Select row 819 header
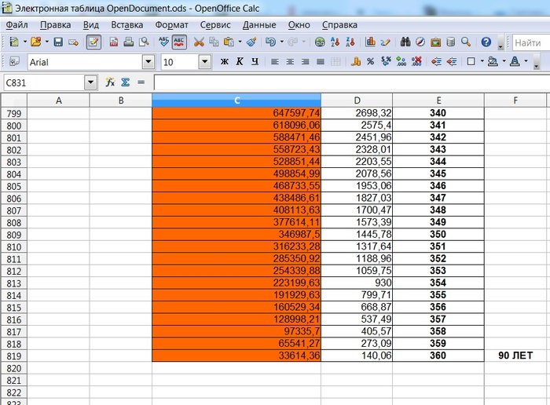Screen dimensions: 550x405 pos(13,356)
